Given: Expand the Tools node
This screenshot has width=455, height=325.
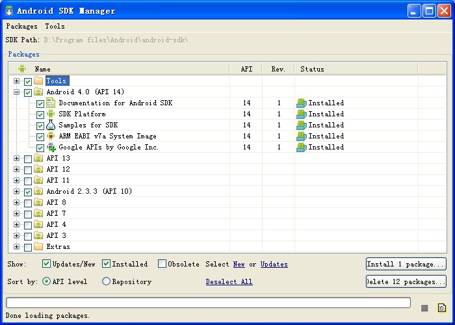Looking at the screenshot, I should pyautogui.click(x=16, y=81).
